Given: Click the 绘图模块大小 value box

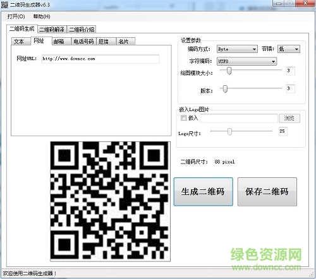Looking at the screenshot, I should pyautogui.click(x=291, y=71).
